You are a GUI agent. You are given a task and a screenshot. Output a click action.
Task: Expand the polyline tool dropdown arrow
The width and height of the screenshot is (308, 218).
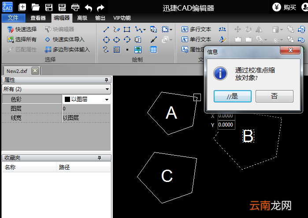[x=145, y=30]
